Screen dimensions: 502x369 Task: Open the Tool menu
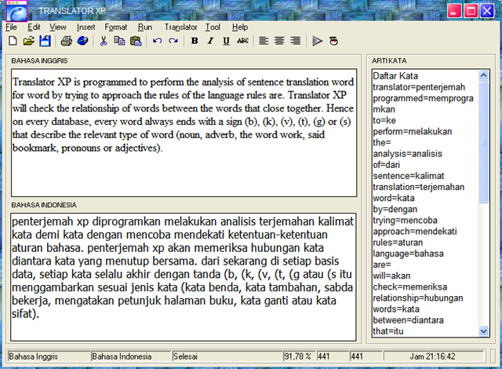[x=213, y=27]
